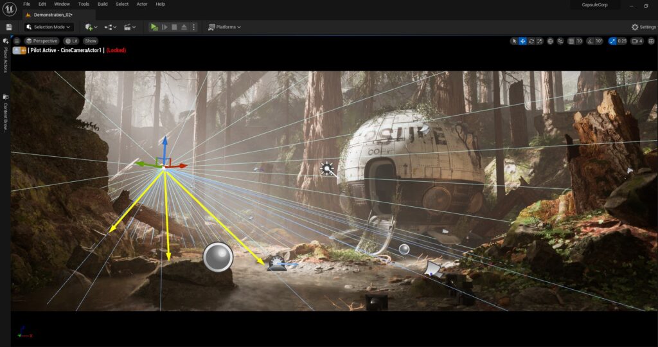Image resolution: width=658 pixels, height=347 pixels.
Task: Toggle surface snapping icon
Action: 560,41
